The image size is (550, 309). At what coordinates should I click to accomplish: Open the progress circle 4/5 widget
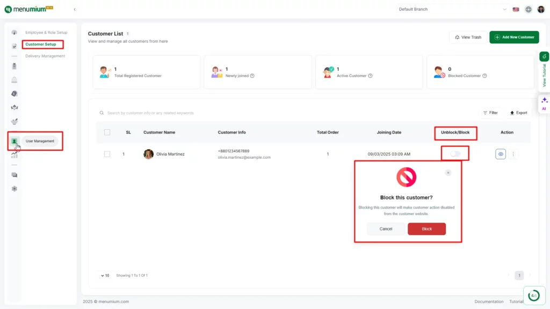(534, 296)
